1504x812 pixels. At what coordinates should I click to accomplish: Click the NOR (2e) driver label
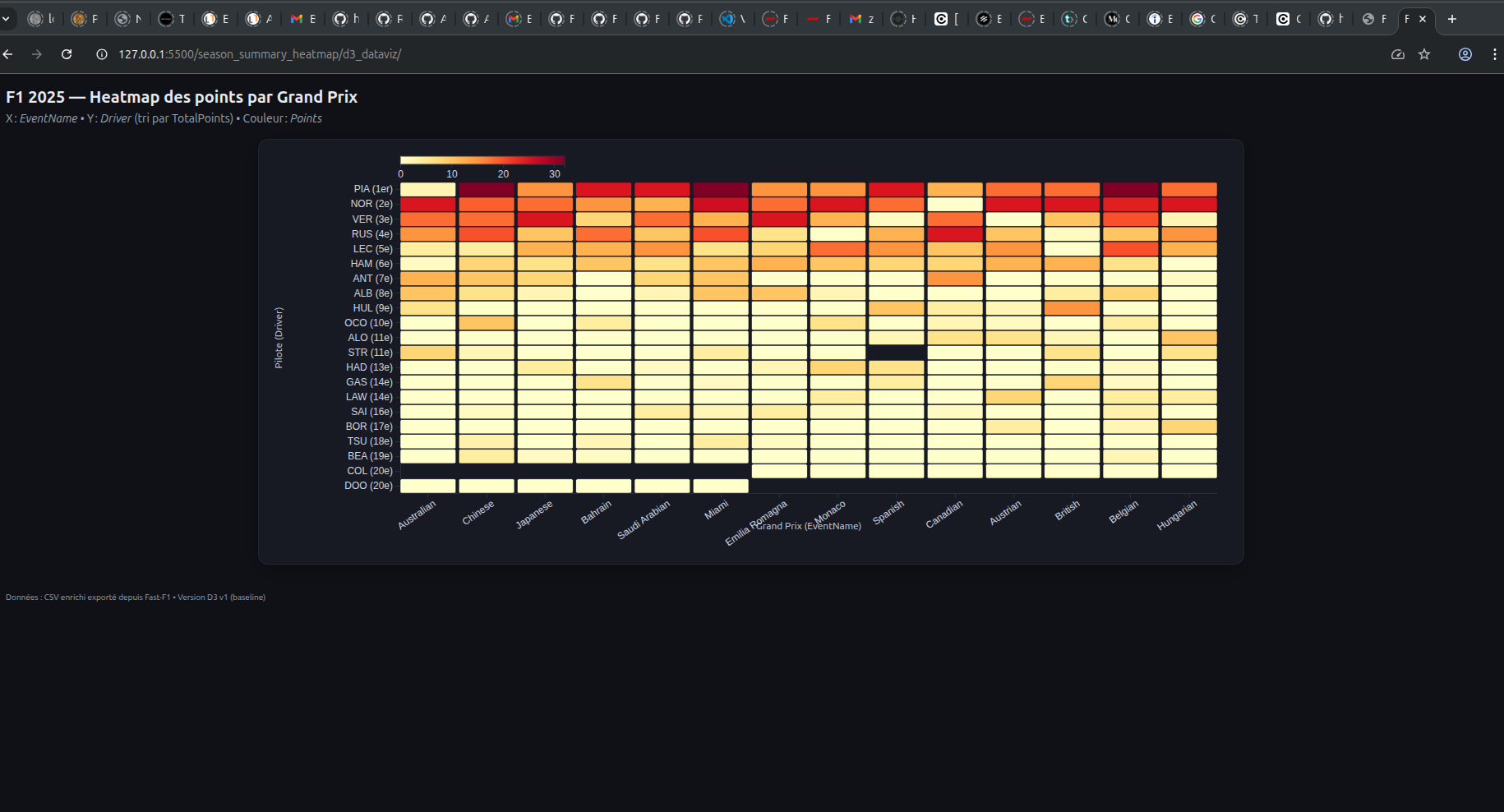tap(371, 204)
